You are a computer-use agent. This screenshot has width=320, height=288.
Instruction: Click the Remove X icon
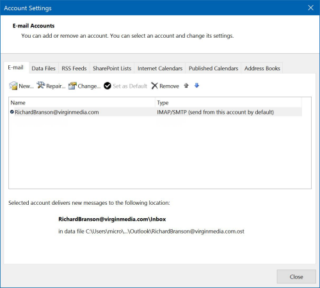pyautogui.click(x=154, y=86)
